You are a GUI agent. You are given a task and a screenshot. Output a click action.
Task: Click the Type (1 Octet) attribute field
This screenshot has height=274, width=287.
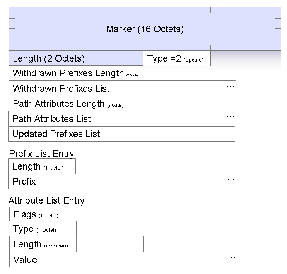pyautogui.click(x=43, y=229)
